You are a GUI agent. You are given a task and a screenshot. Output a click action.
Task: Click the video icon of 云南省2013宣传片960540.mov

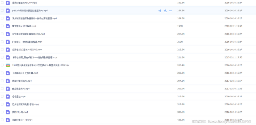pyautogui.click(x=8, y=50)
